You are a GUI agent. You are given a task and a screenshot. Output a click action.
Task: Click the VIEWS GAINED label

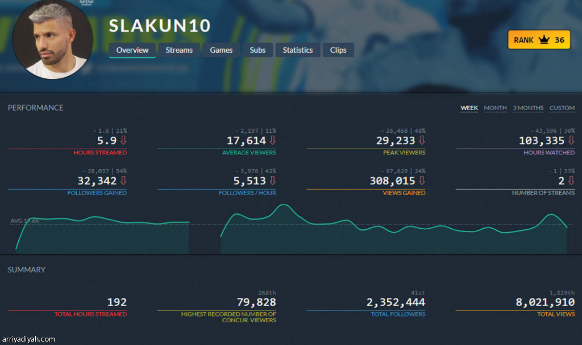point(404,193)
